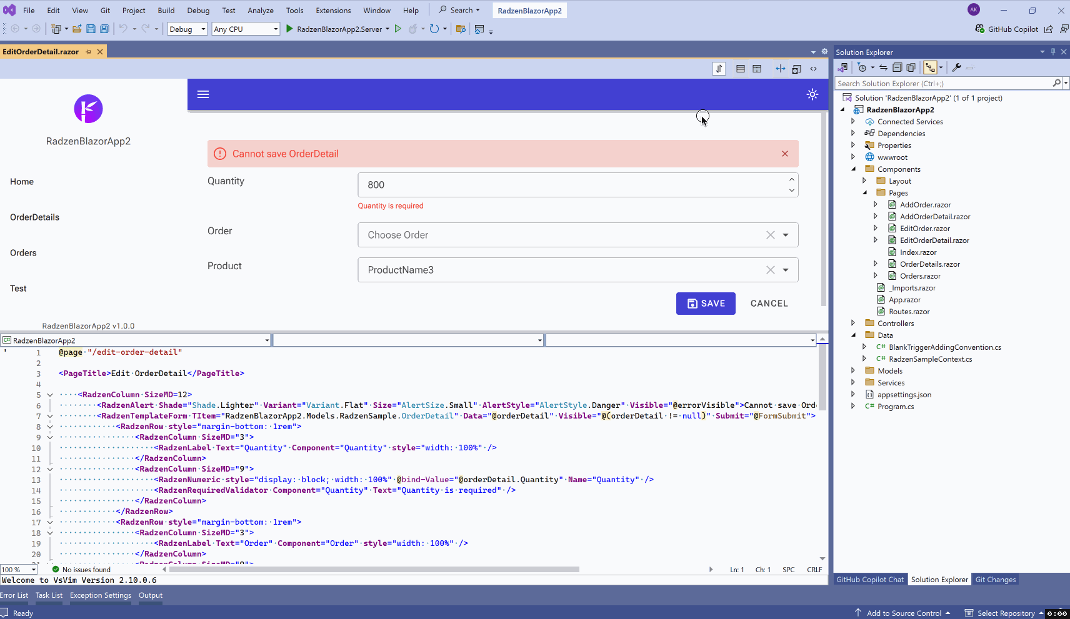Open the Home link in the sidebar
Screen dimensions: 1070x619
tap(22, 182)
